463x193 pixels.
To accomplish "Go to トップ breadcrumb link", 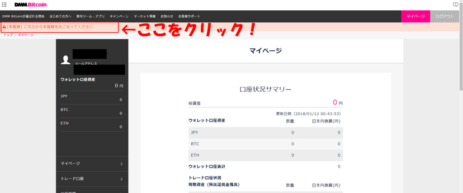I will (8, 35).
